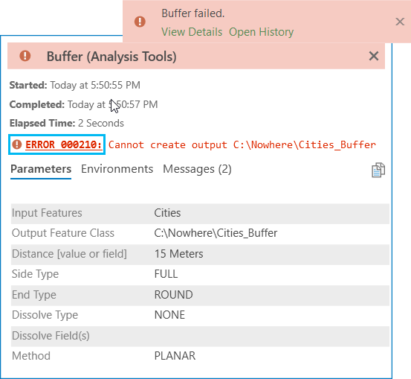
Task: Select the Input Features Cities value
Action: 167,213
